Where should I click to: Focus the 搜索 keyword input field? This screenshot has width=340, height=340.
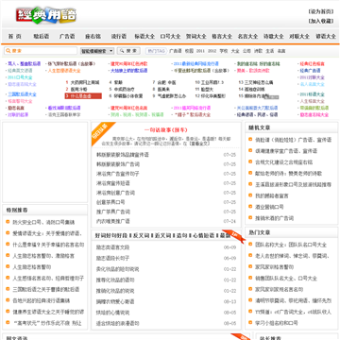[x=41, y=51]
